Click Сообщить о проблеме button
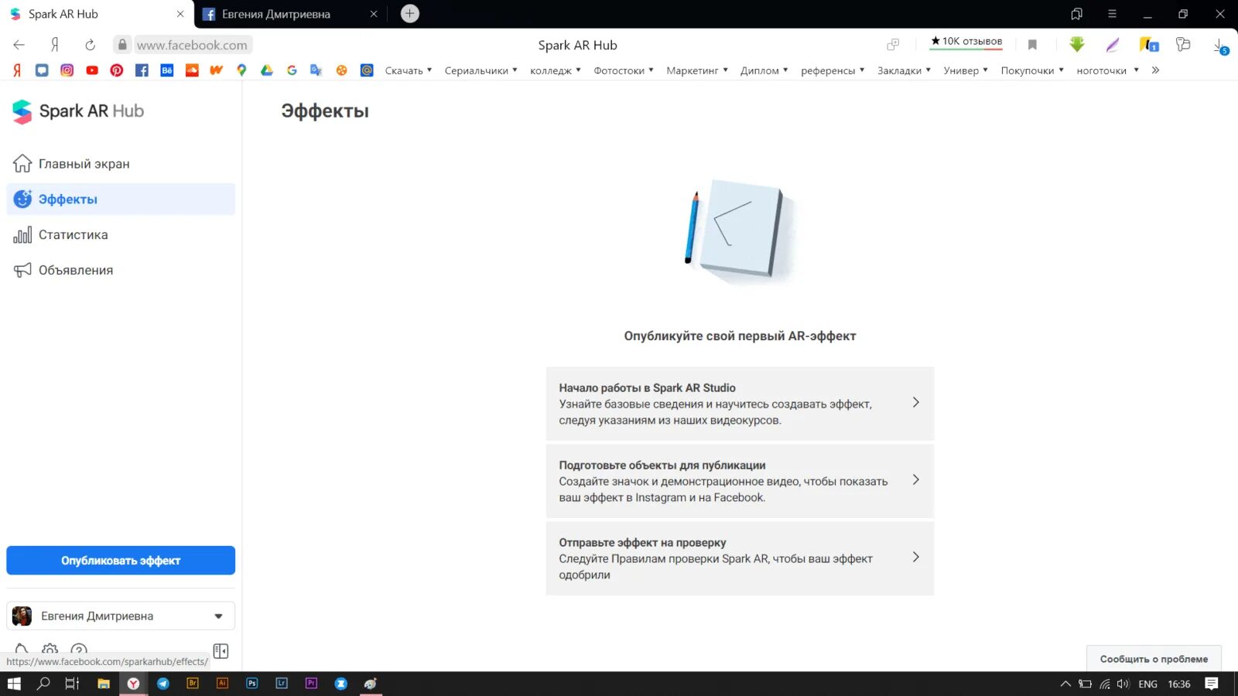This screenshot has height=696, width=1238. pos(1154,659)
